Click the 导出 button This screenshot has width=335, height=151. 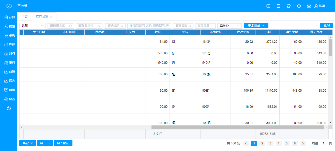pos(45,143)
